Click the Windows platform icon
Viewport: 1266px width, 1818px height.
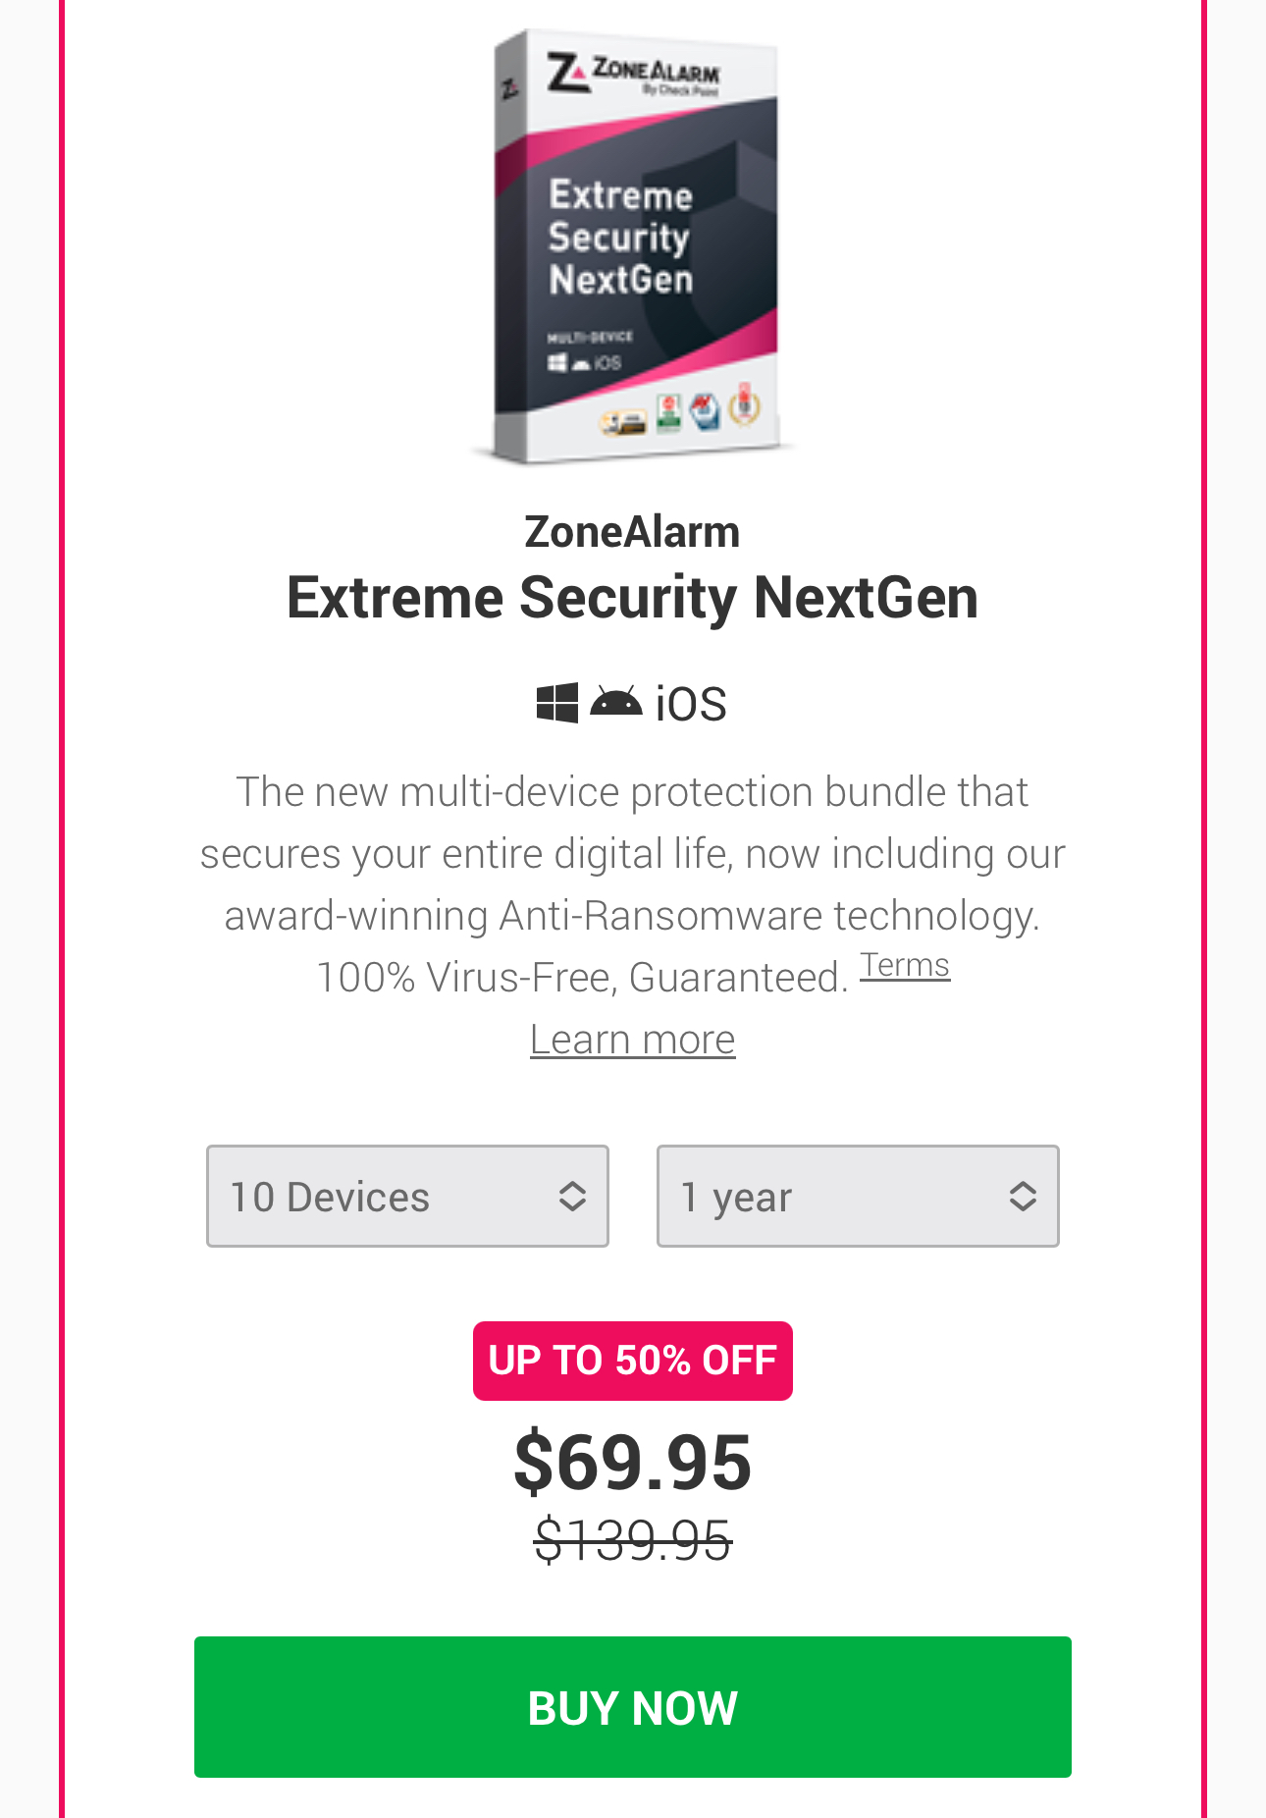[x=556, y=704]
